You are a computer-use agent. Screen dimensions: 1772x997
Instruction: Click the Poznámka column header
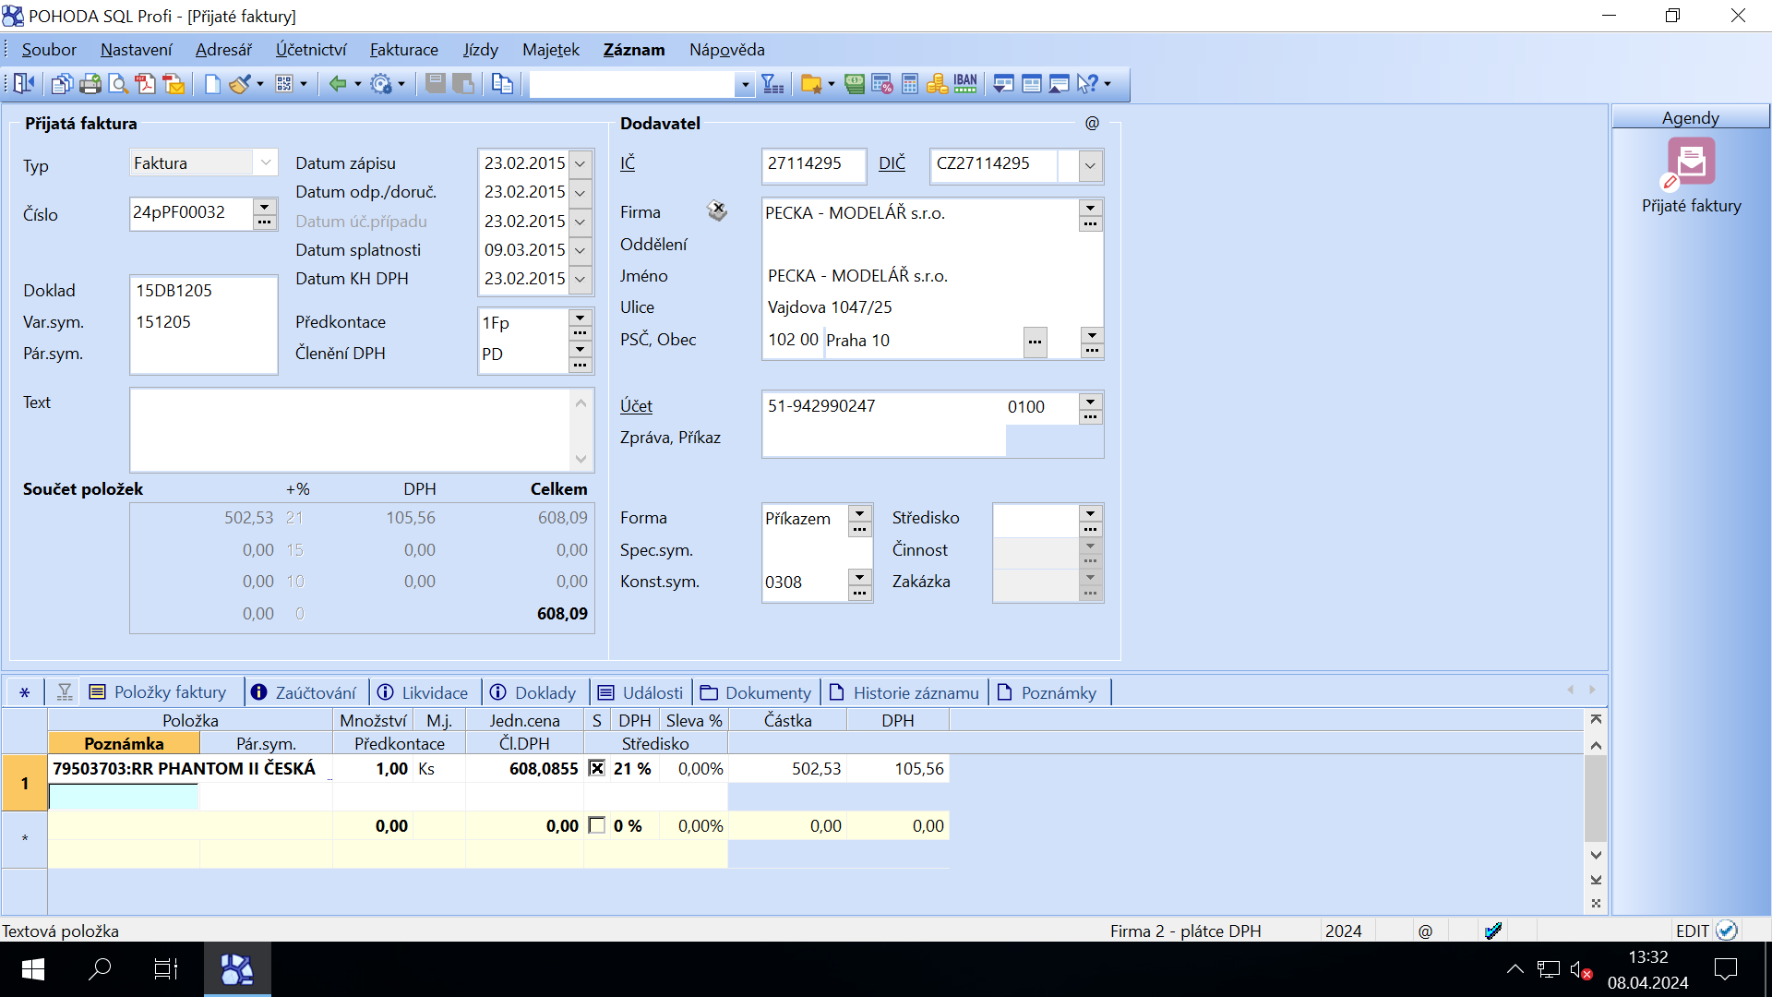pyautogui.click(x=124, y=743)
